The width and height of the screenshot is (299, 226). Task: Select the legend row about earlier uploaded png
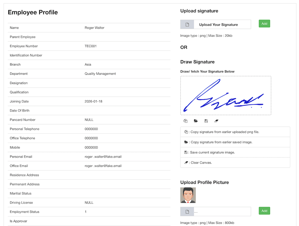(x=235, y=132)
